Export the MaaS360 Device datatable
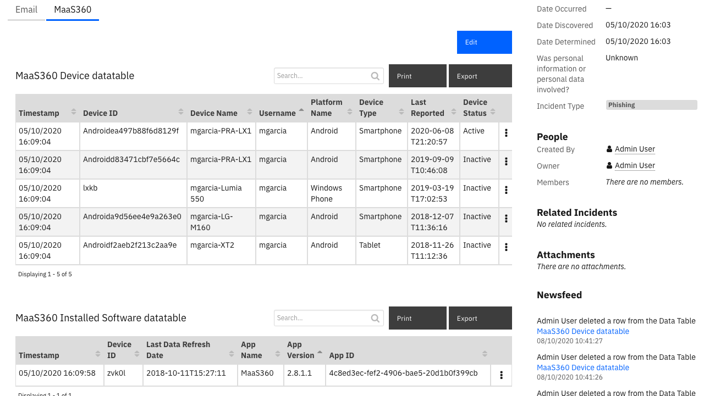 click(480, 76)
